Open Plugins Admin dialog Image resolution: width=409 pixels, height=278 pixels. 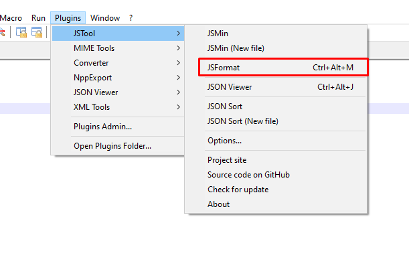(x=118, y=127)
